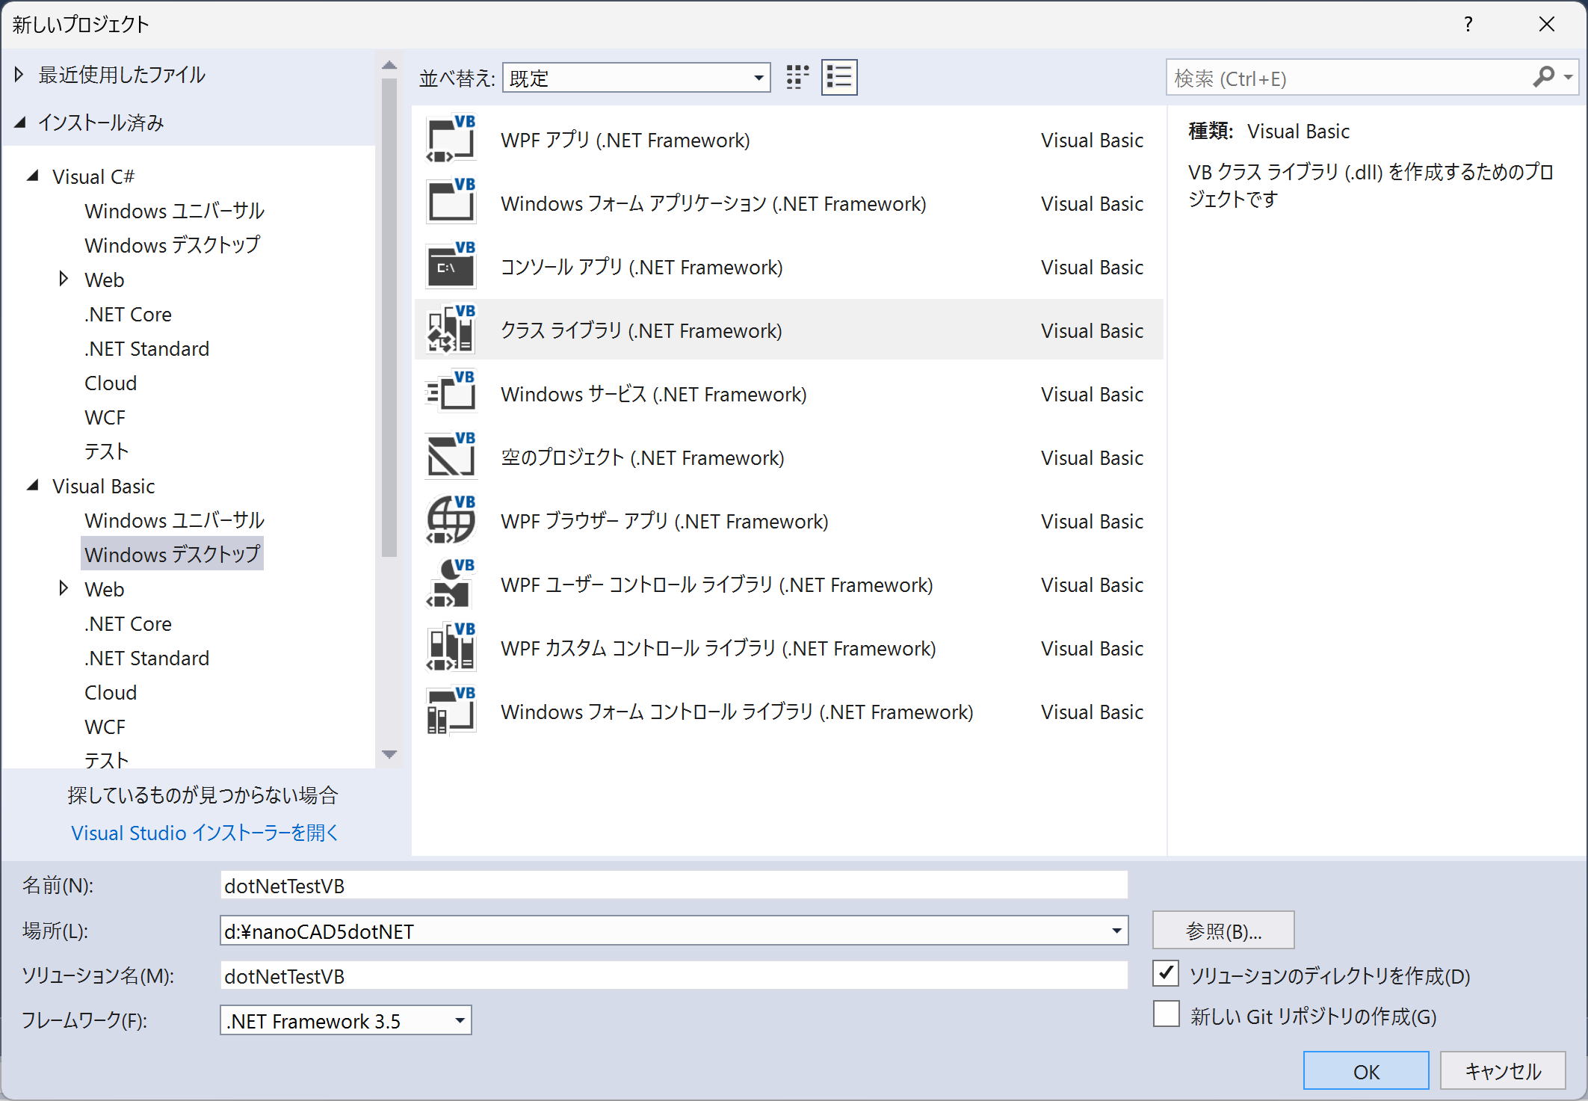
Task: Toggle ソリューションのディレクトリを作成 checkbox
Action: click(x=1166, y=973)
